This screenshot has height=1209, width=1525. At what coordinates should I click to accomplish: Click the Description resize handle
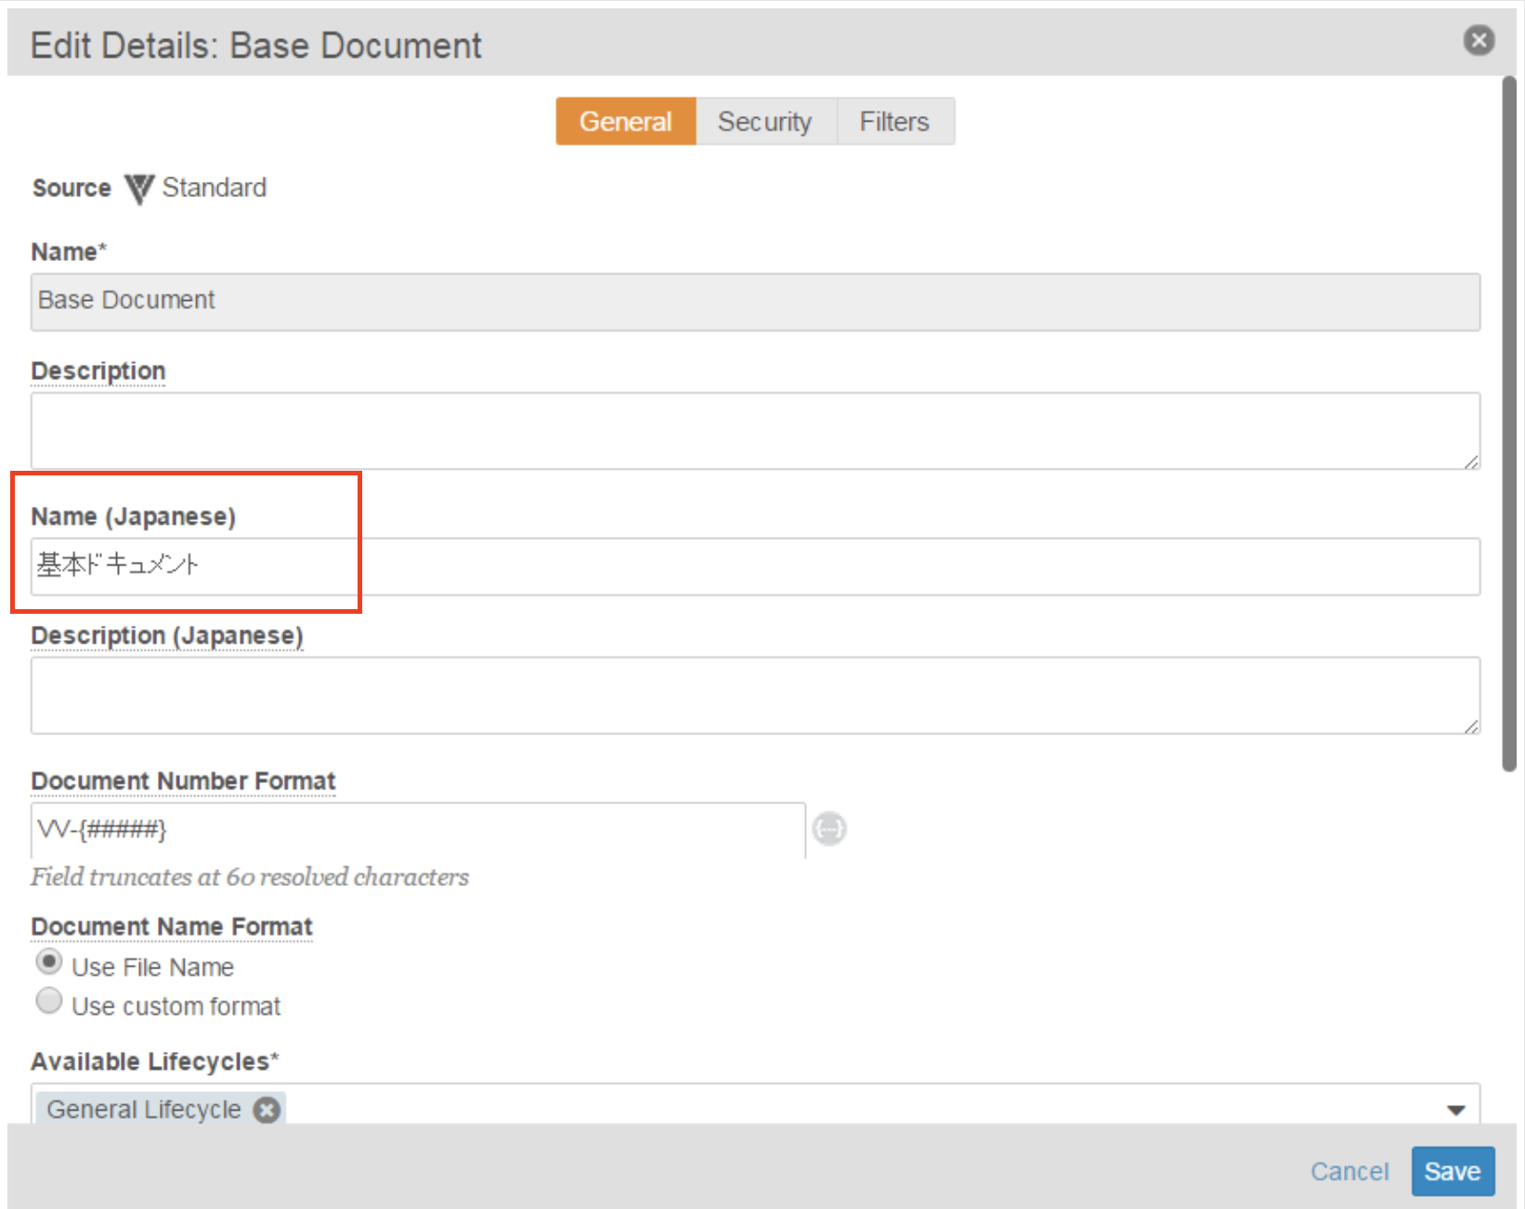coord(1471,461)
